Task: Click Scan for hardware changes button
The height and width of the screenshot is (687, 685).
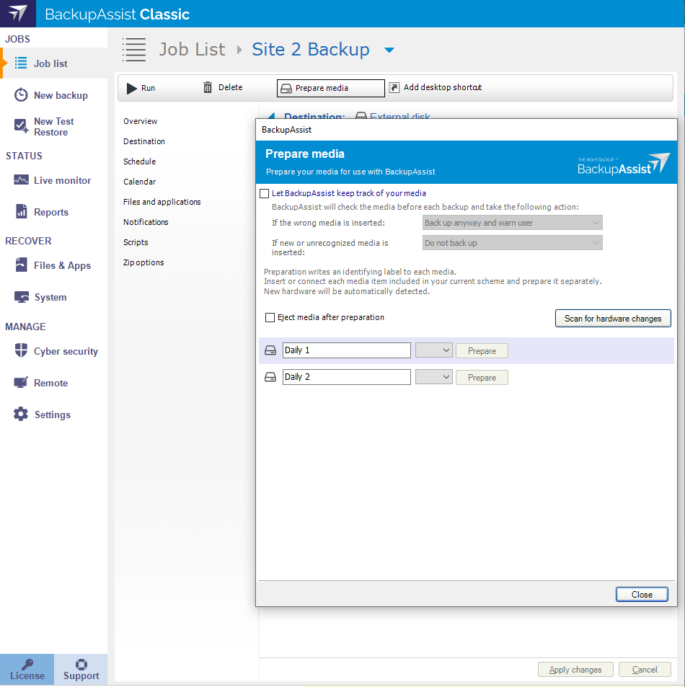Action: click(613, 318)
